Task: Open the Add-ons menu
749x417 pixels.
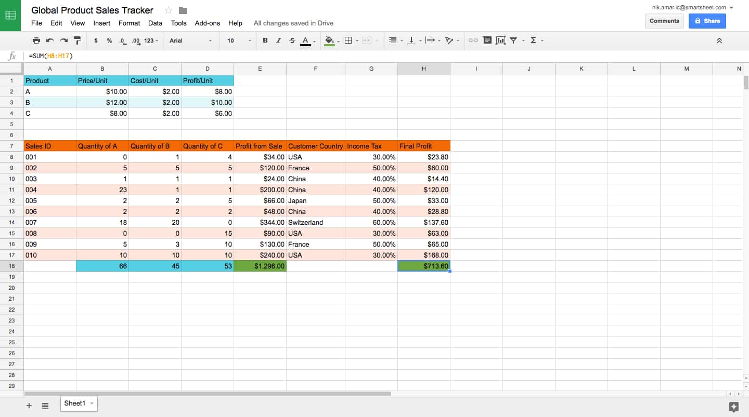Action: pyautogui.click(x=207, y=23)
